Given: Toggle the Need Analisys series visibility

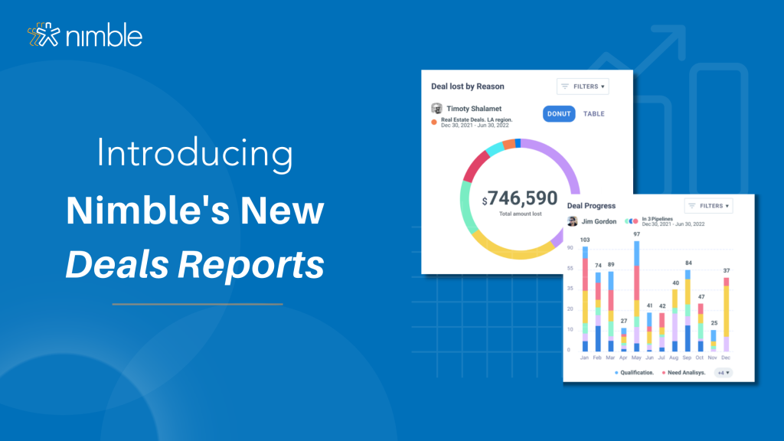Looking at the screenshot, I should pos(684,372).
